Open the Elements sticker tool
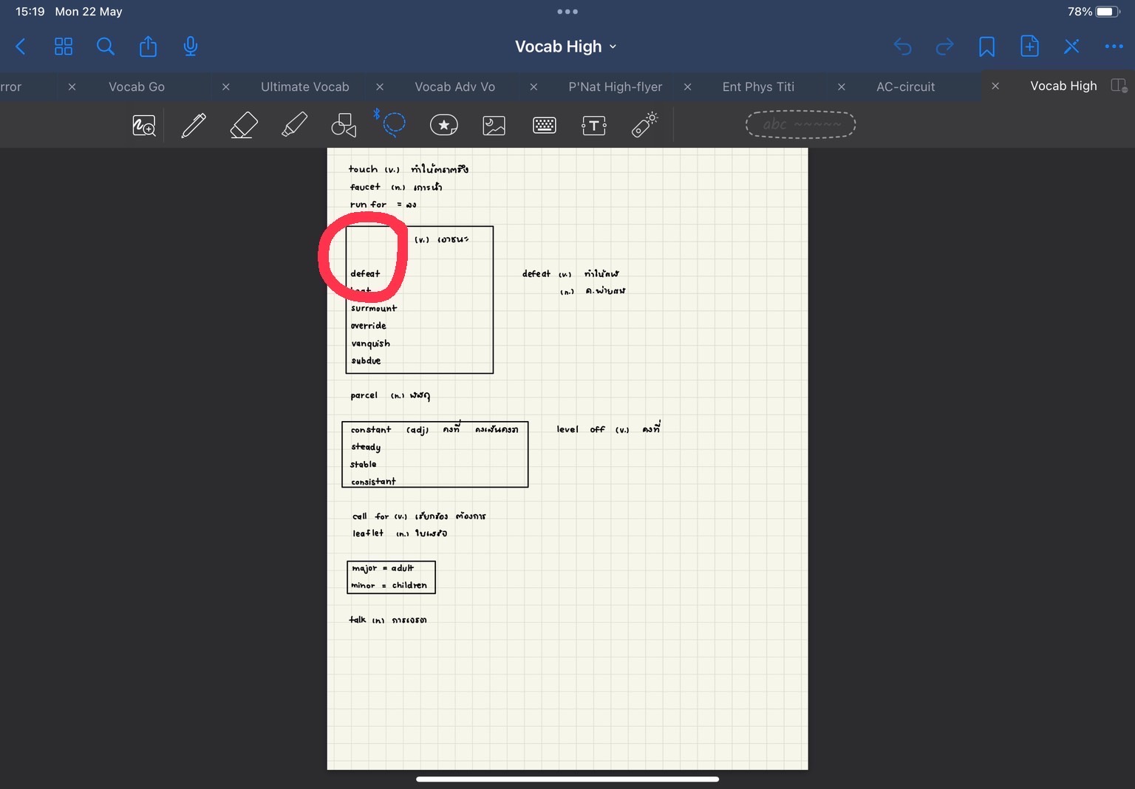1135x789 pixels. tap(444, 126)
